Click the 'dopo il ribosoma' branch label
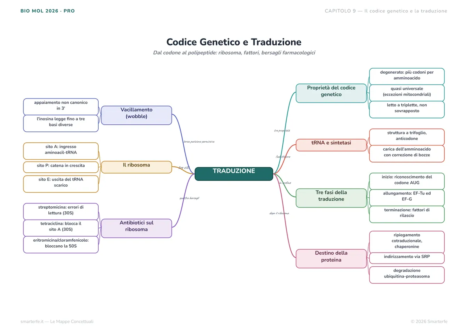 [279, 214]
